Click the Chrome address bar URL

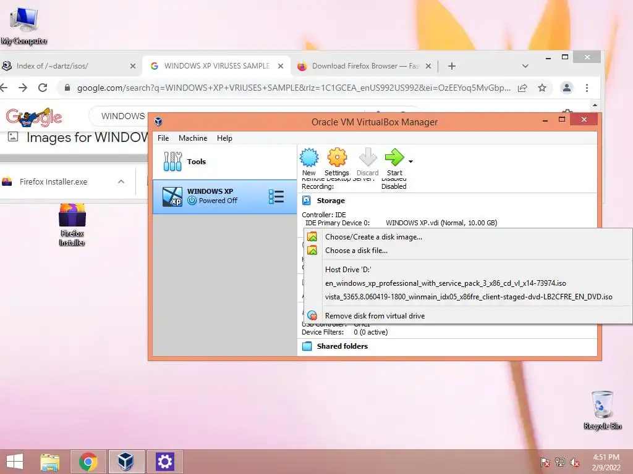pos(294,88)
